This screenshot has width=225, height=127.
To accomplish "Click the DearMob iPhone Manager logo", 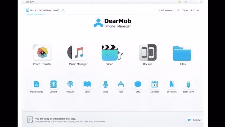I will pos(112,23).
